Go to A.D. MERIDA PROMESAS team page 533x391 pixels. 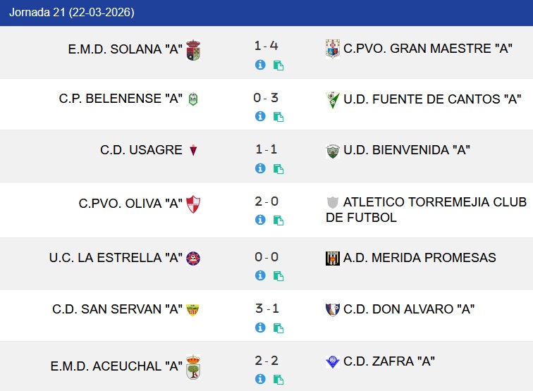pyautogui.click(x=419, y=258)
